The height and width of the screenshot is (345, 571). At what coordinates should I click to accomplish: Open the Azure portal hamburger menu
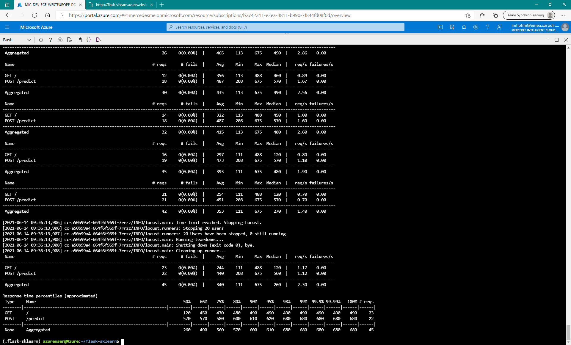(7, 27)
